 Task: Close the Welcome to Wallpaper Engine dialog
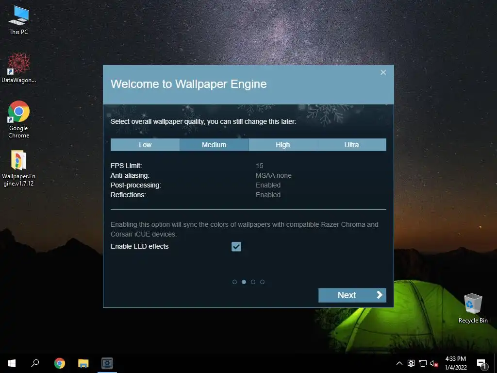point(383,73)
